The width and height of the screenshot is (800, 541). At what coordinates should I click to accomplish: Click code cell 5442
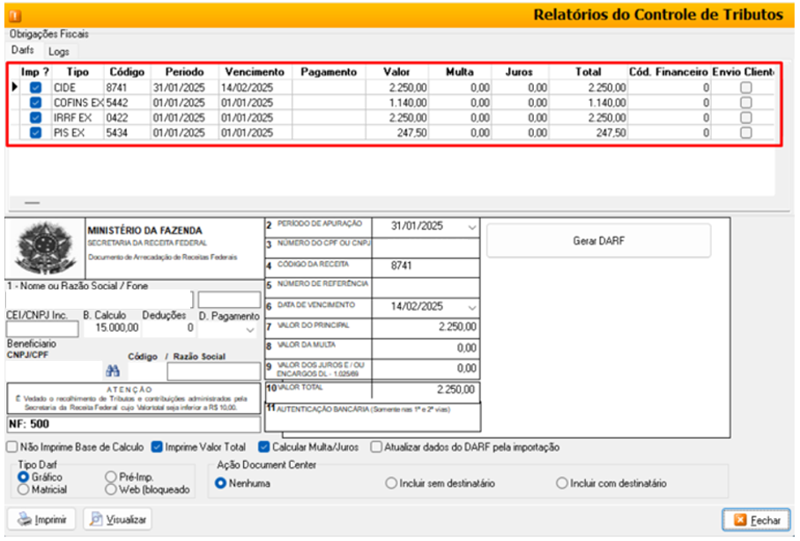[x=127, y=102]
